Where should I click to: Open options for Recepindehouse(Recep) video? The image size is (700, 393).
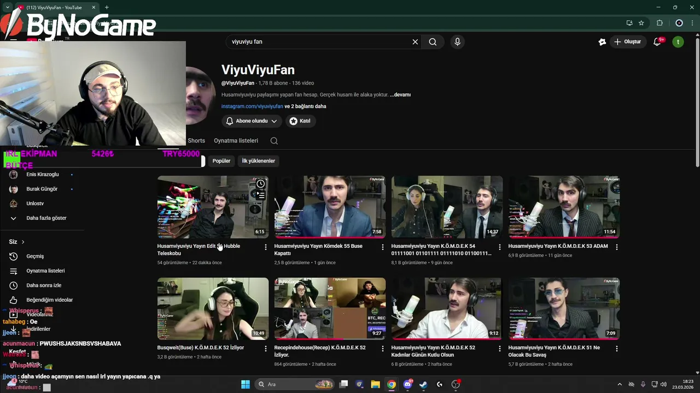(x=383, y=348)
